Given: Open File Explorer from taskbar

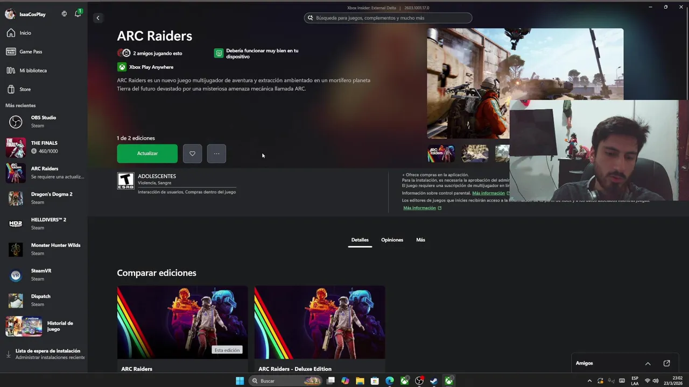Looking at the screenshot, I should (x=360, y=381).
